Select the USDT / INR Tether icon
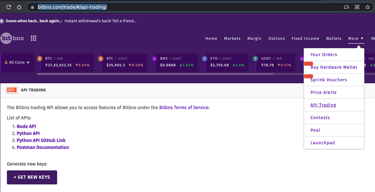The image size is (375, 192). (255, 58)
